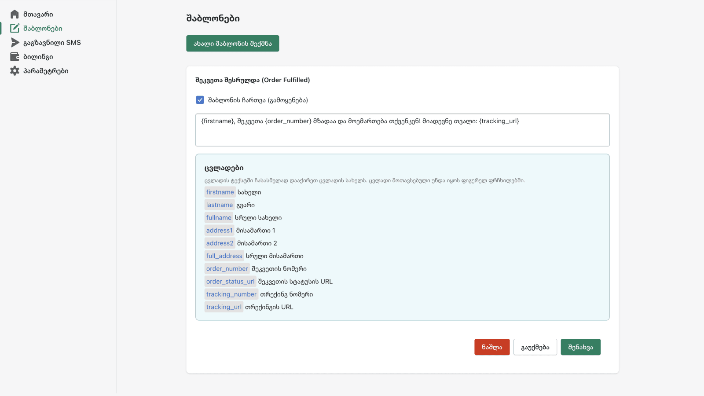Insert the full_address variable tag
The width and height of the screenshot is (704, 396).
point(224,256)
